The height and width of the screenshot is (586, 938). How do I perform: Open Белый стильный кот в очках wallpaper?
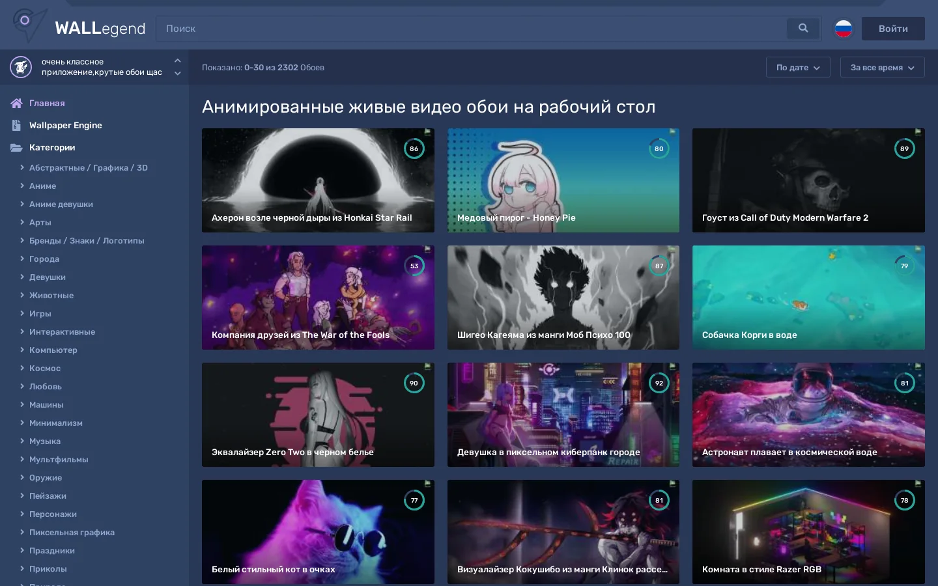point(318,532)
